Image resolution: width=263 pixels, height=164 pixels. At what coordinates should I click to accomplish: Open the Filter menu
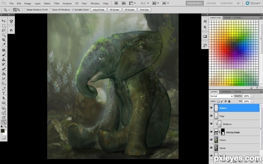[x=57, y=3]
